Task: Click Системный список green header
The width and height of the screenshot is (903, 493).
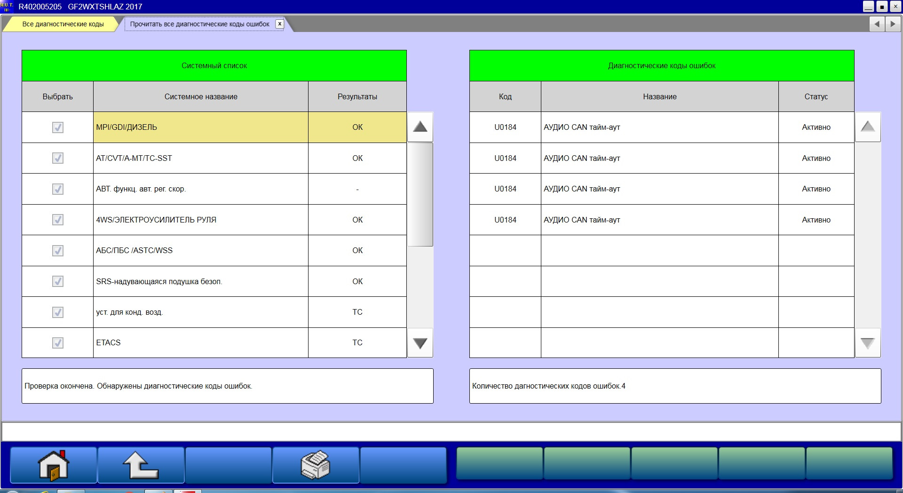Action: pos(214,65)
